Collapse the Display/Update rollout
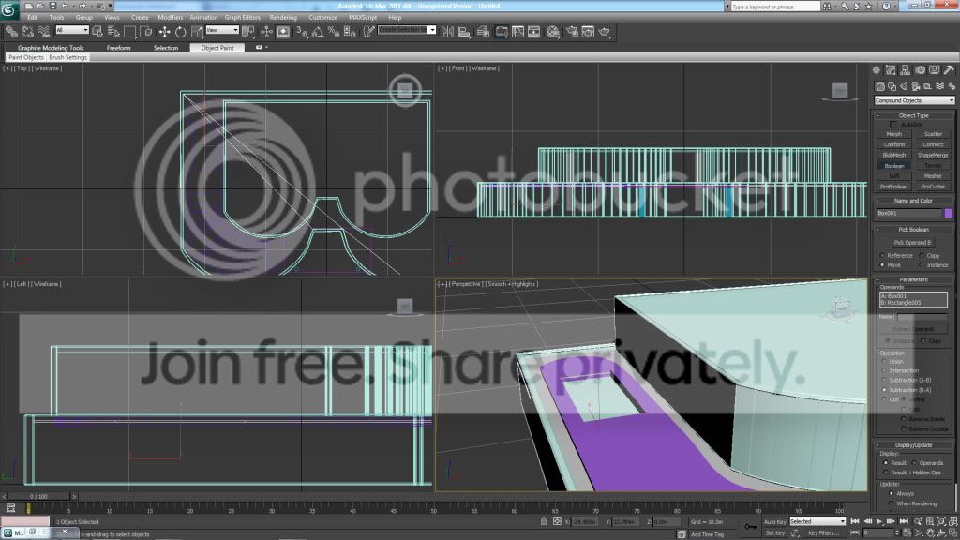960x540 pixels. pos(913,445)
